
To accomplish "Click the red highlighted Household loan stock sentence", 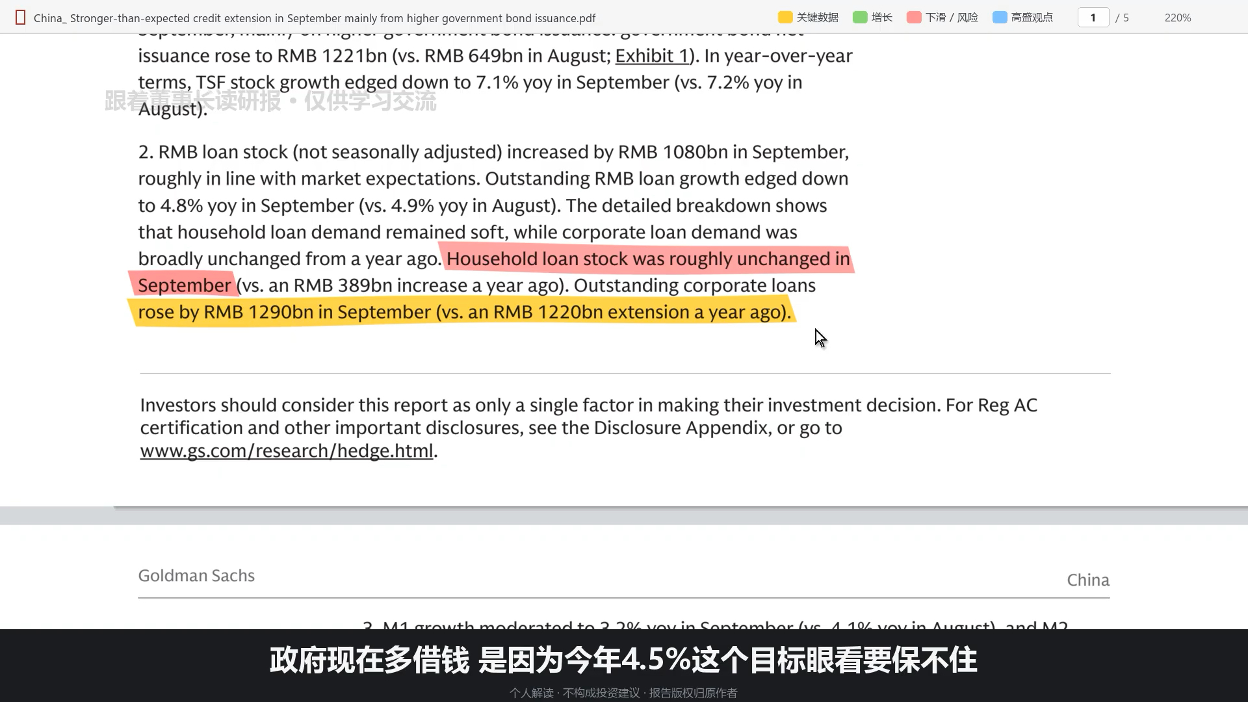I will (648, 259).
